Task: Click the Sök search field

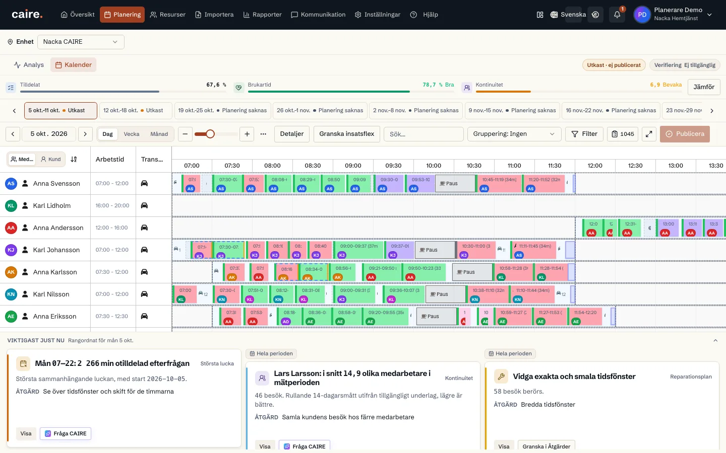Action: point(423,134)
